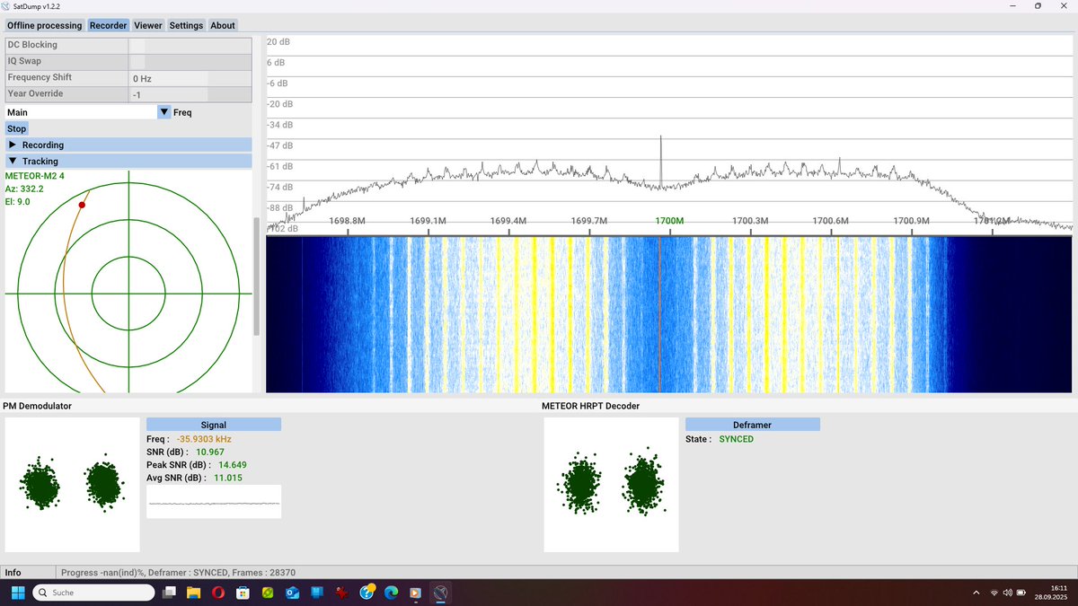The height and width of the screenshot is (606, 1078).
Task: Open the Get Help taskbar icon
Action: pyautogui.click(x=367, y=593)
